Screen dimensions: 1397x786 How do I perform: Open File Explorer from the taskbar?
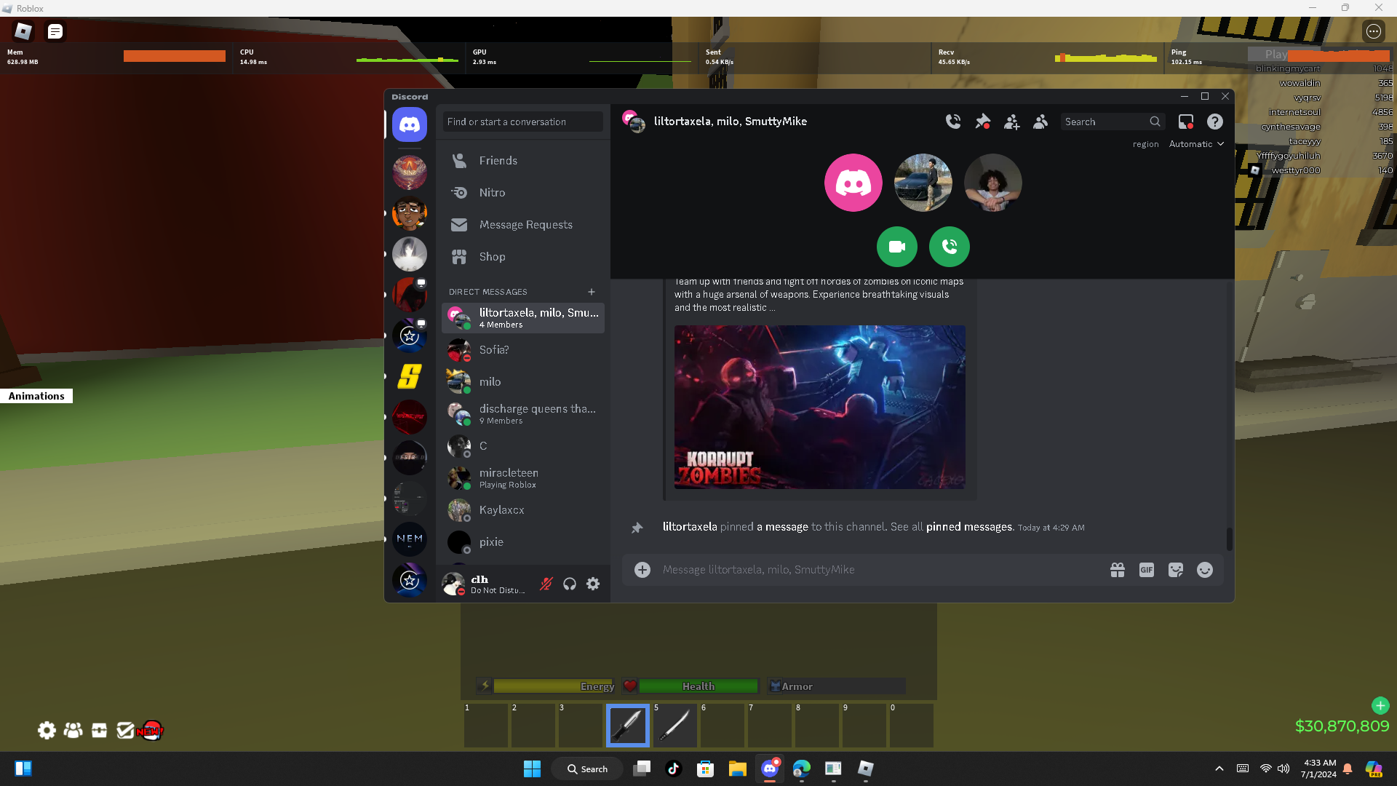point(738,769)
